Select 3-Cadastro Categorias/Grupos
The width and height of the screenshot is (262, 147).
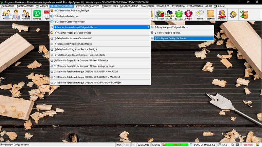point(100,22)
